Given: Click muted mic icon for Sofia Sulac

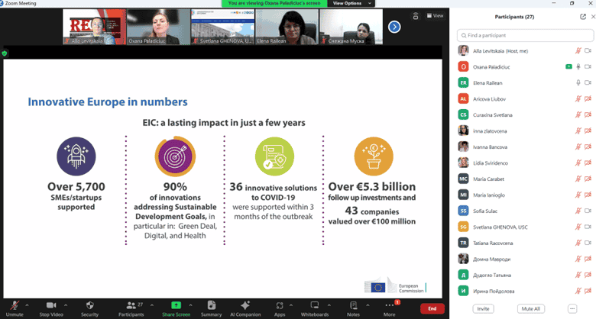Looking at the screenshot, I should pyautogui.click(x=578, y=211).
